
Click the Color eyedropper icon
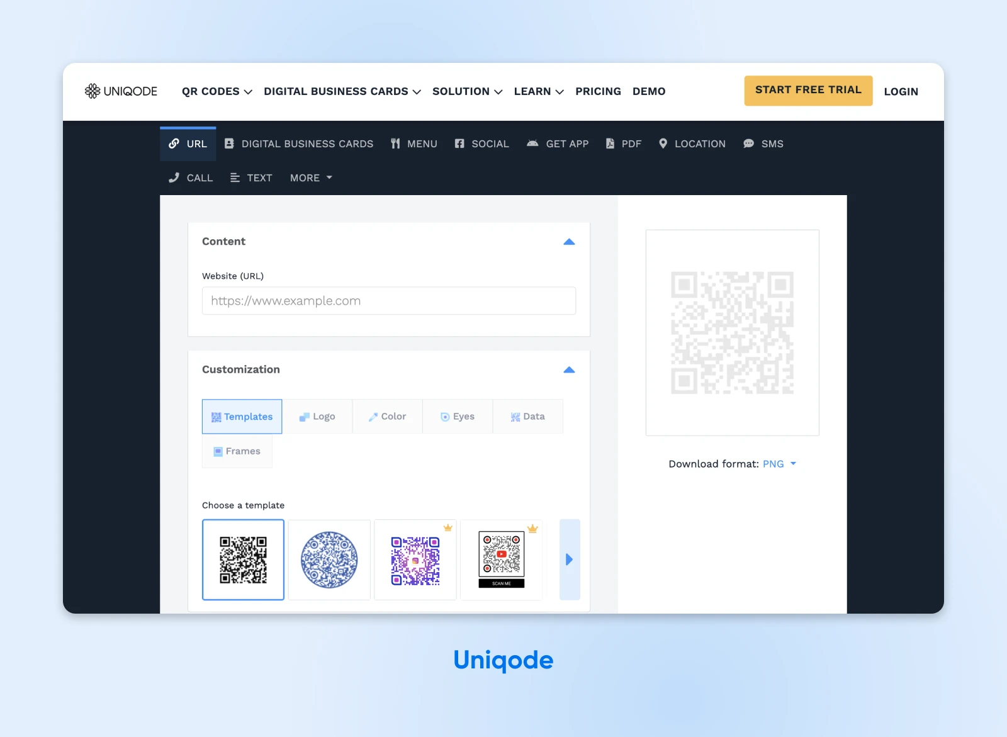[x=373, y=417]
